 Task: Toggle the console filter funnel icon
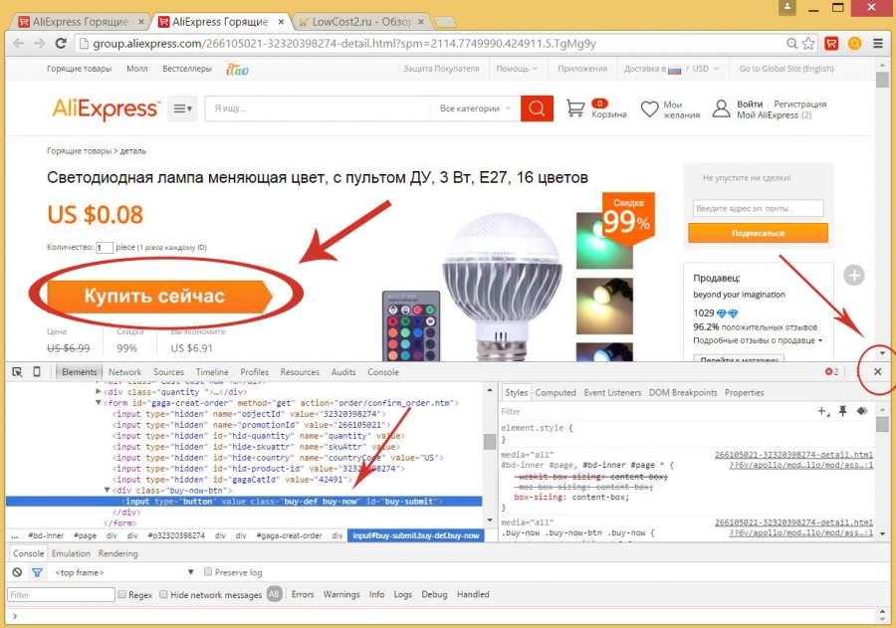pyautogui.click(x=37, y=572)
